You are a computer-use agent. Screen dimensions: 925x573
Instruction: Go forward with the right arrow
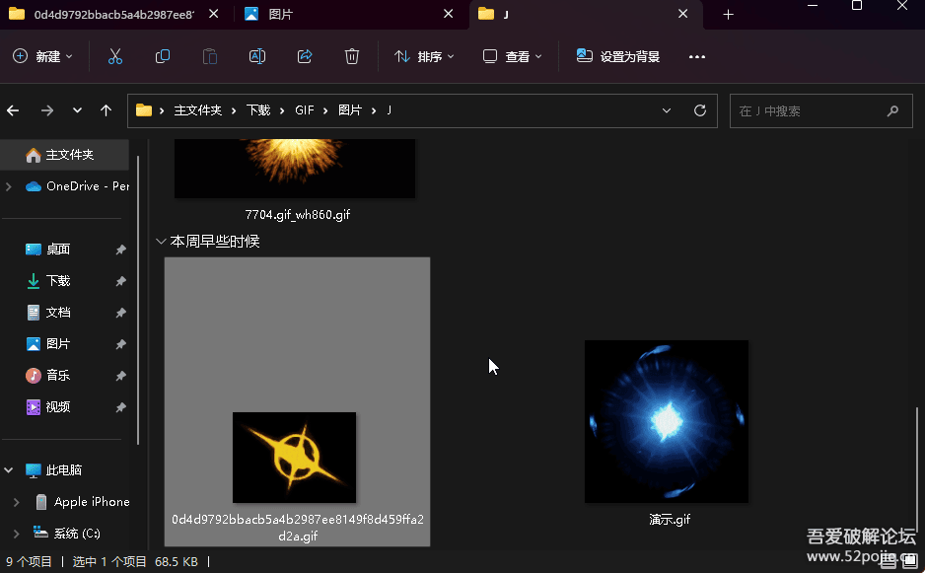click(x=47, y=110)
